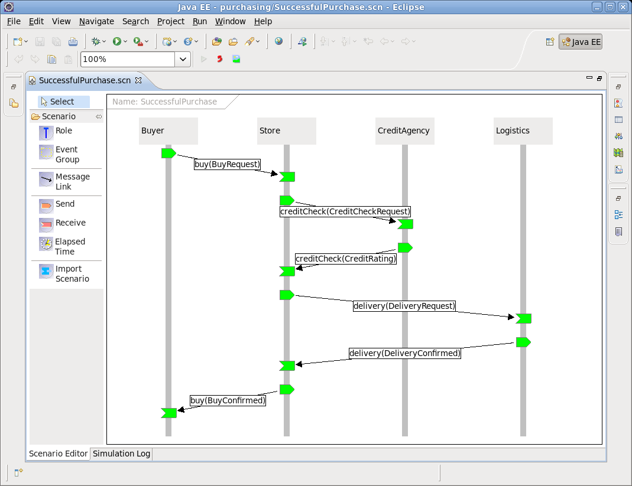Screen dimensions: 632x486
Task: Open the File menu
Action: (x=14, y=21)
